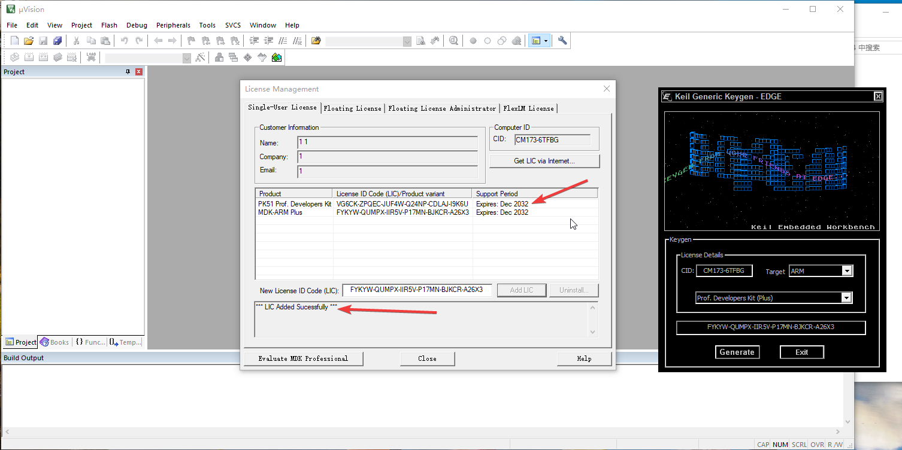Click the LOAD download icon
Image resolution: width=902 pixels, height=450 pixels.
91,57
